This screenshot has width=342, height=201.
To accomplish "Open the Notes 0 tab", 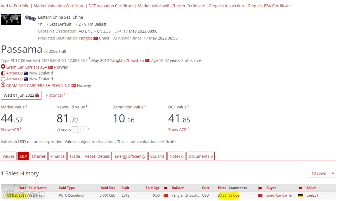I will click(176, 156).
